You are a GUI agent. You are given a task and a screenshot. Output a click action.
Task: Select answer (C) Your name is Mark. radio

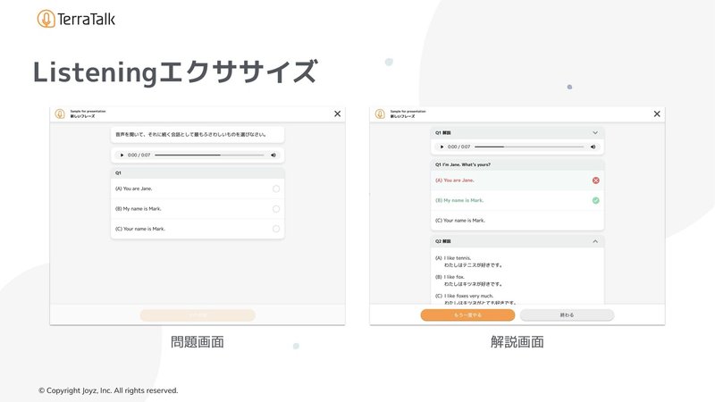pos(276,229)
